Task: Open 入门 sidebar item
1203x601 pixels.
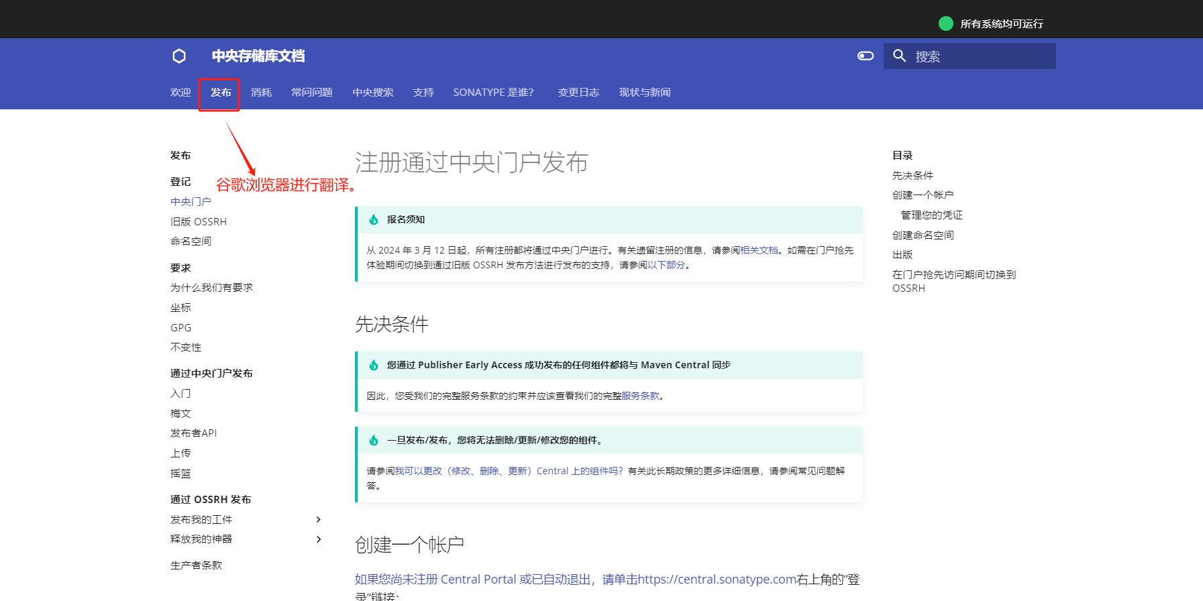Action: (x=180, y=394)
